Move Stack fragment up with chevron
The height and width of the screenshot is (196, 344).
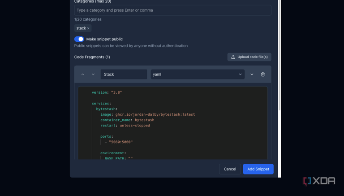click(x=83, y=74)
